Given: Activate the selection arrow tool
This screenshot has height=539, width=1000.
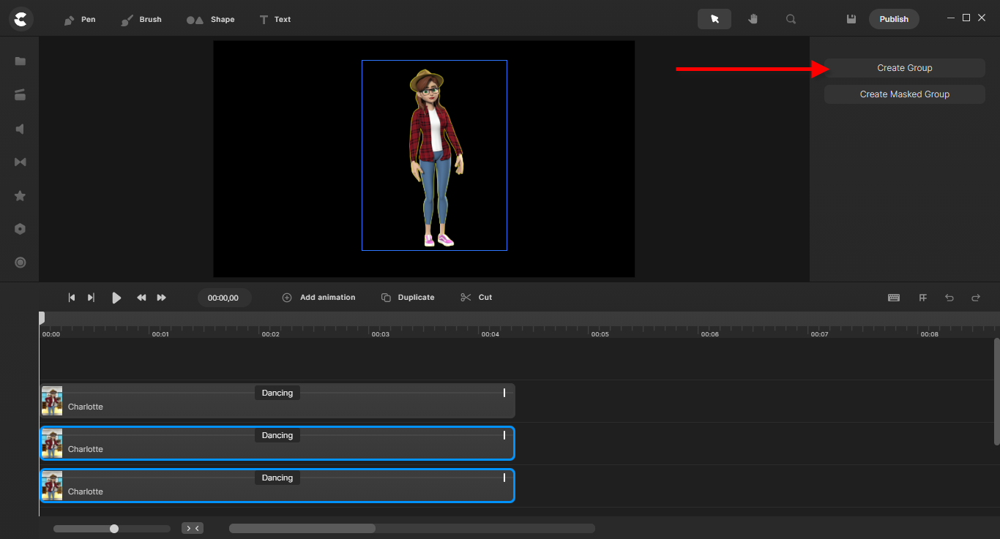Looking at the screenshot, I should (x=714, y=19).
